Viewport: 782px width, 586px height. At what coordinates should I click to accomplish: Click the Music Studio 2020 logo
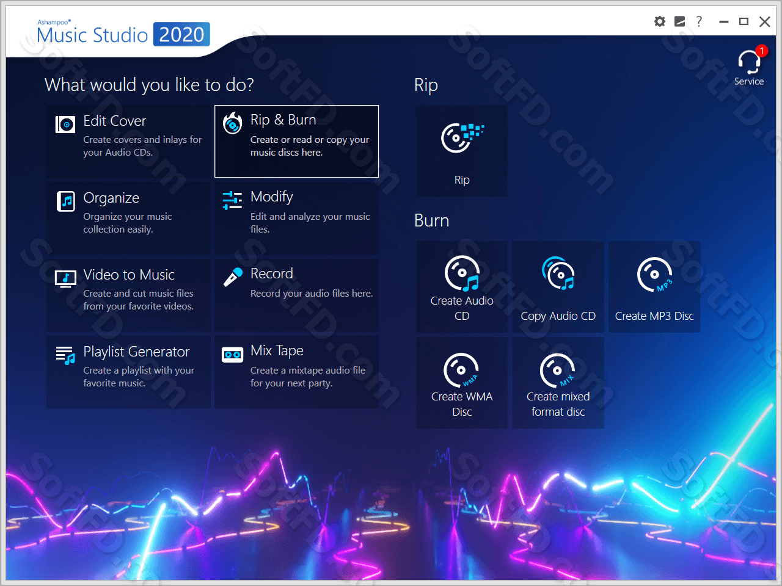tap(123, 32)
